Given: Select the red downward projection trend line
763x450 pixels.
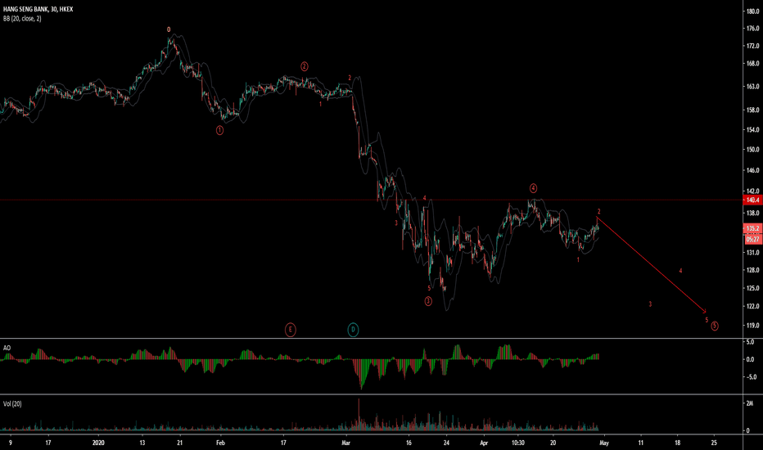Looking at the screenshot, I should coord(651,264).
